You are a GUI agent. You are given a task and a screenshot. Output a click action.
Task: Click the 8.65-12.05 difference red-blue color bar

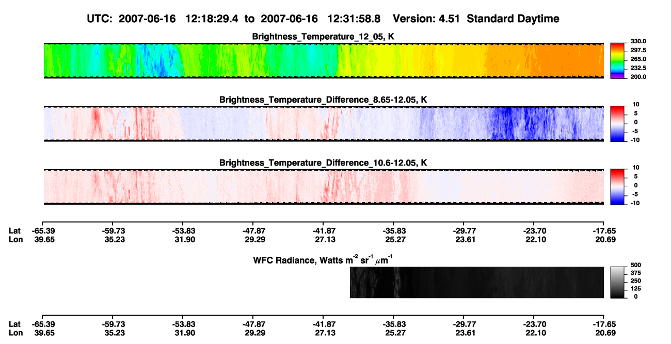(617, 124)
